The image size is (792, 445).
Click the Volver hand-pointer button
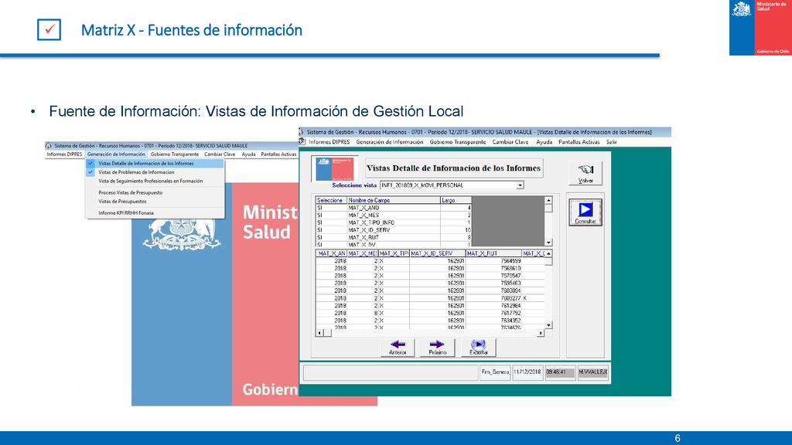585,173
